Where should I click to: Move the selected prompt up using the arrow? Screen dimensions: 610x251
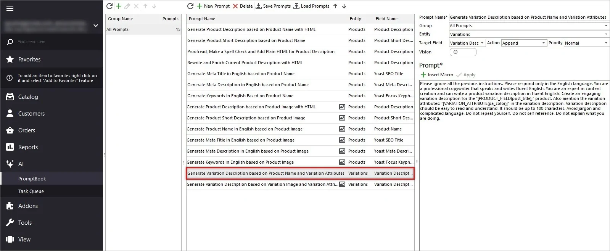335,6
